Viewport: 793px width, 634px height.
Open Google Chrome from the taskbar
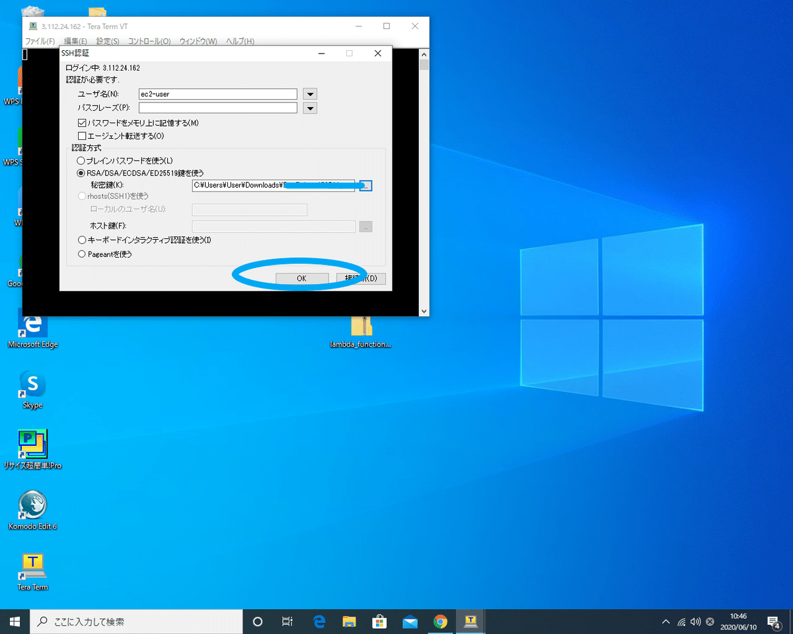coord(440,621)
